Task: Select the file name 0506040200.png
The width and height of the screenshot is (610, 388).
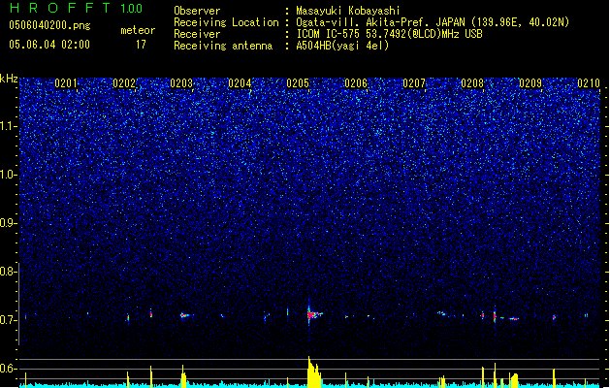Action: 49,25
